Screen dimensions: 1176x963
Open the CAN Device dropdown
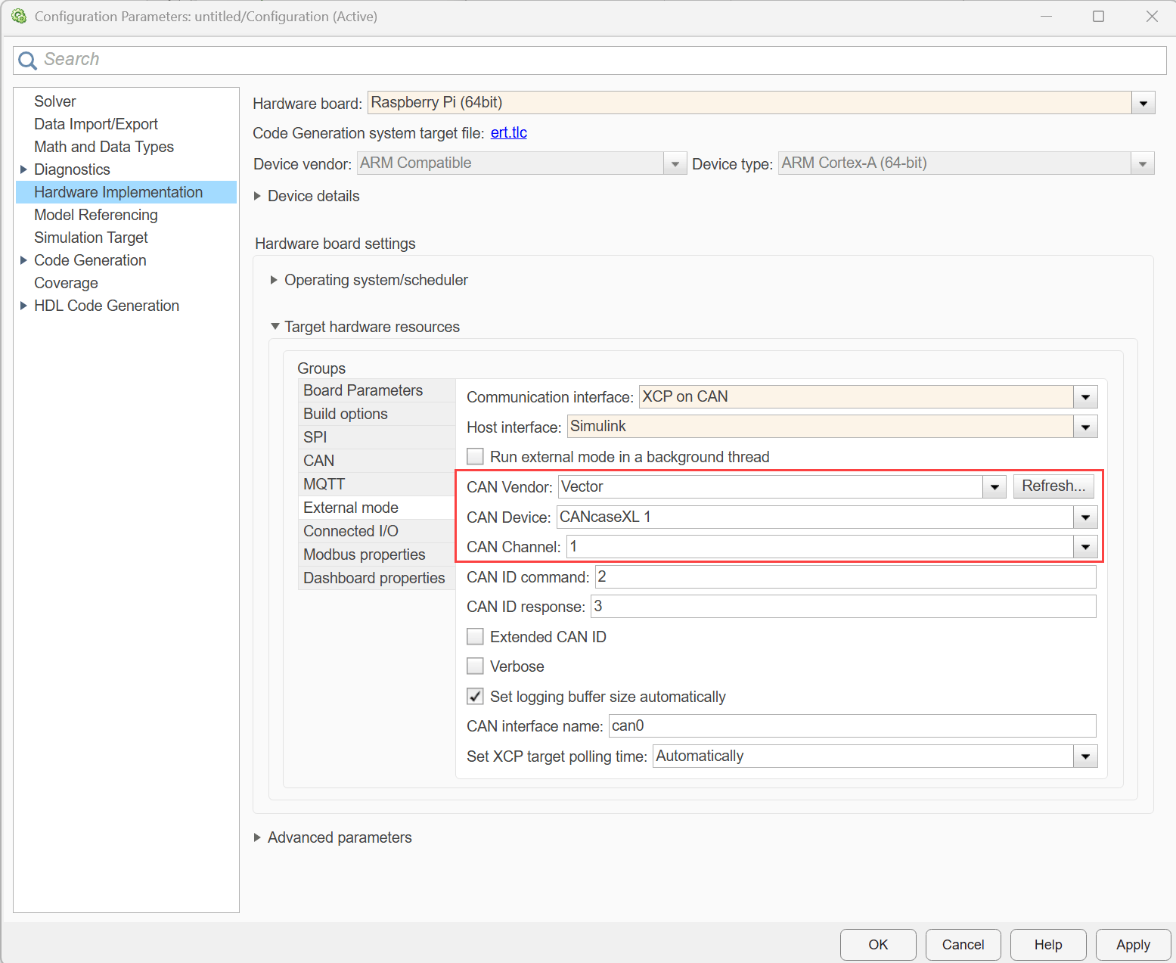pyautogui.click(x=1085, y=517)
